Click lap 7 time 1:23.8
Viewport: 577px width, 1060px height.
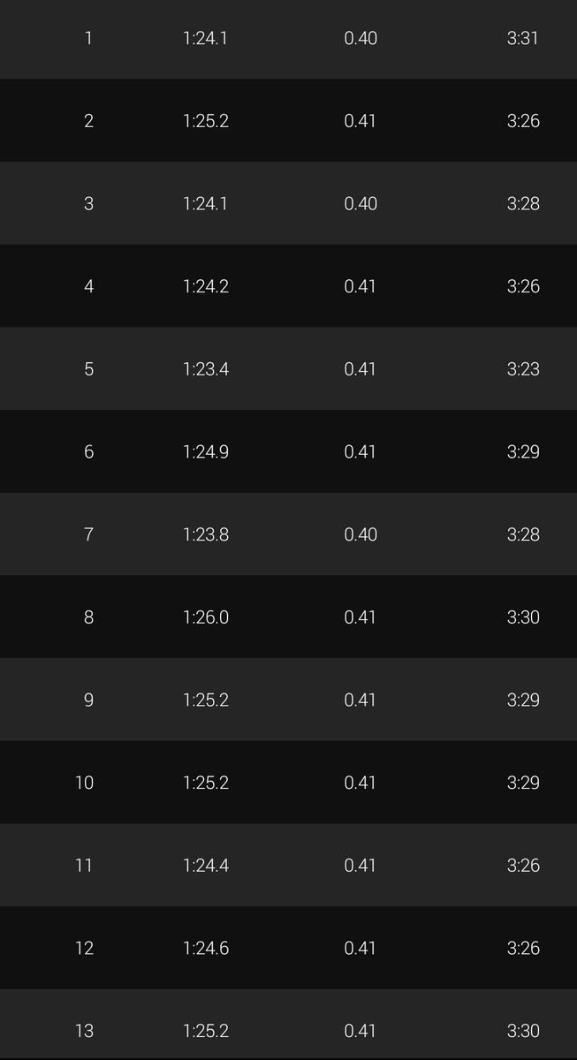(206, 534)
